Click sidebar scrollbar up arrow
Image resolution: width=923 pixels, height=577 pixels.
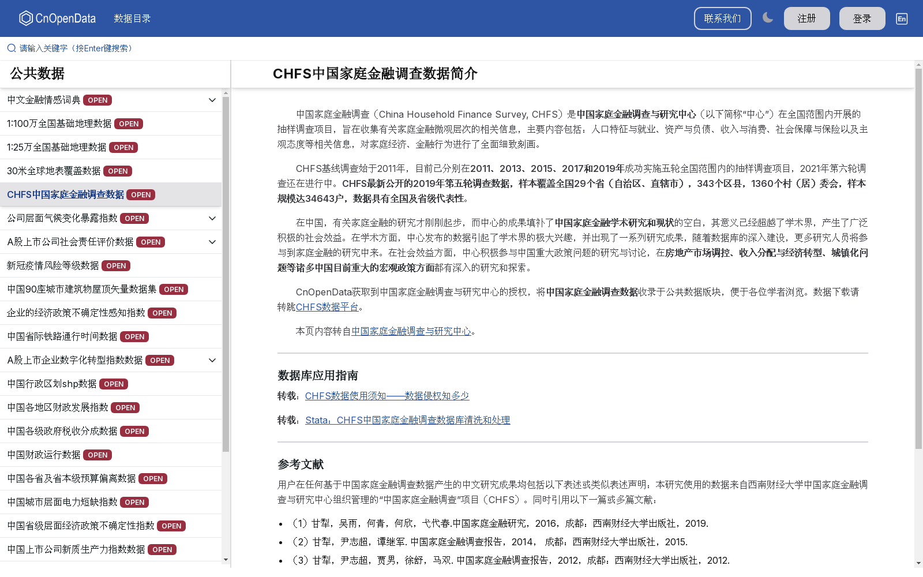click(x=226, y=92)
